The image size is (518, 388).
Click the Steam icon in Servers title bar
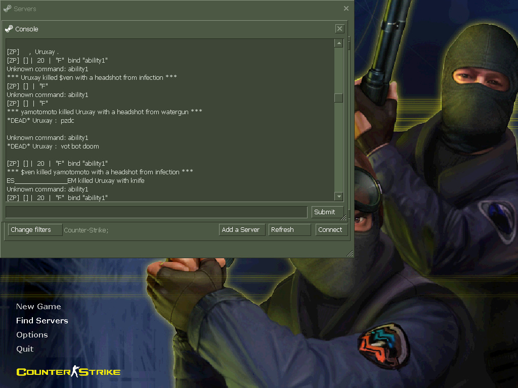click(x=7, y=9)
